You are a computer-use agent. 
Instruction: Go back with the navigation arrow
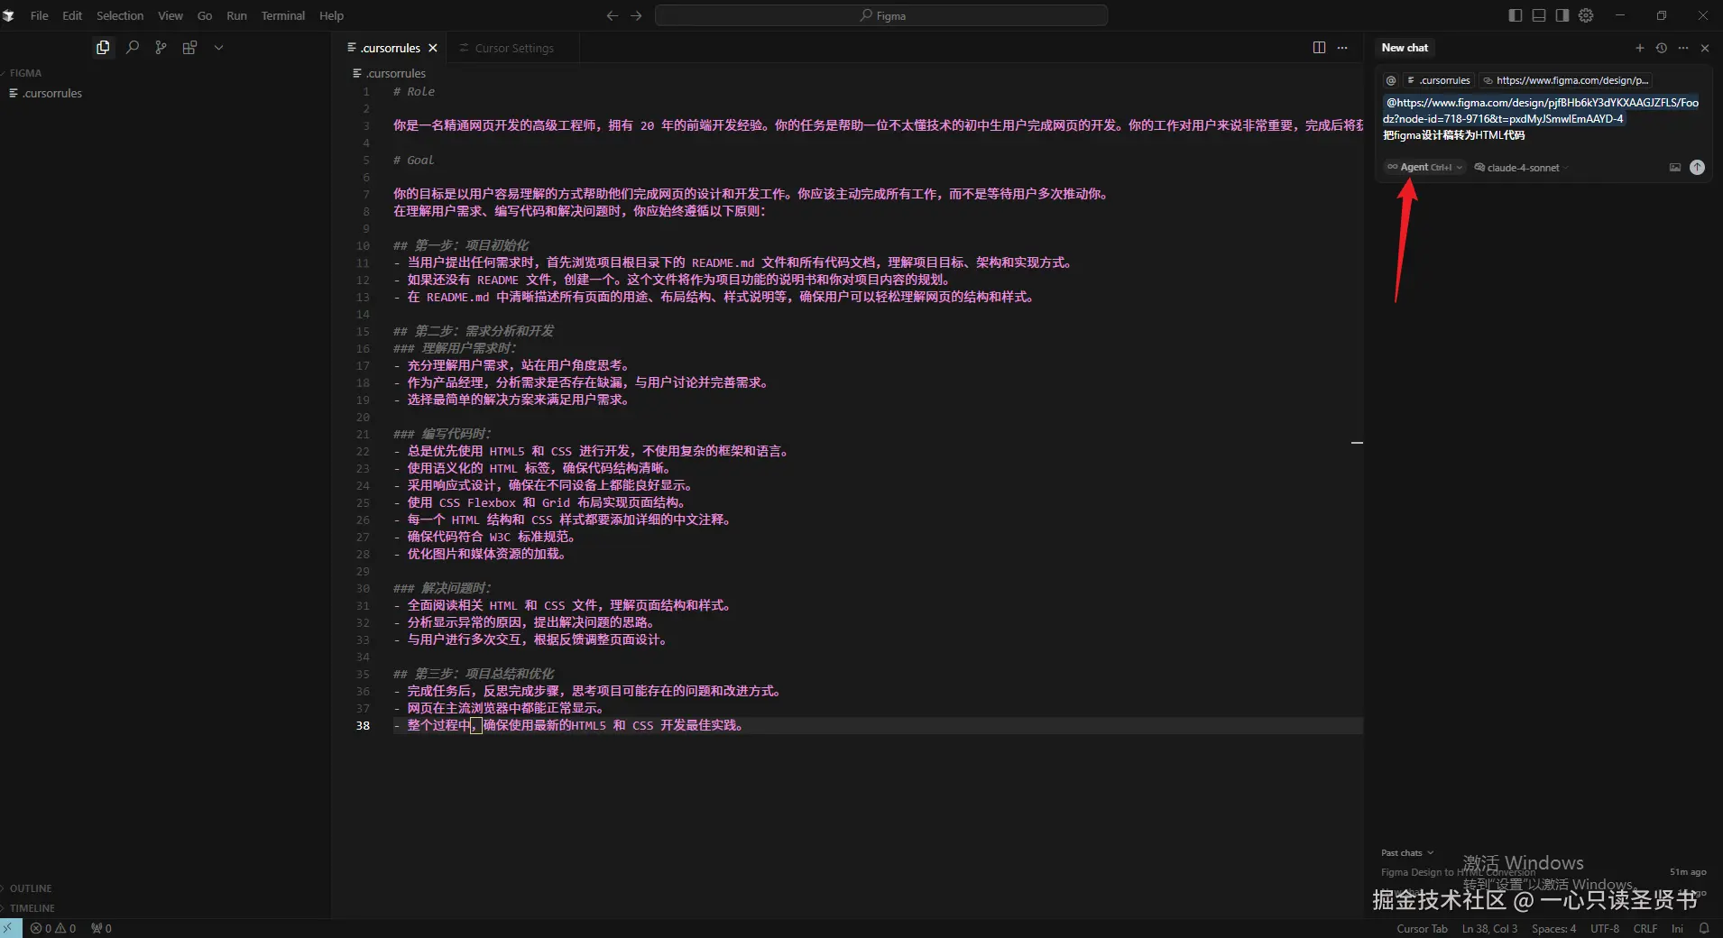613,15
